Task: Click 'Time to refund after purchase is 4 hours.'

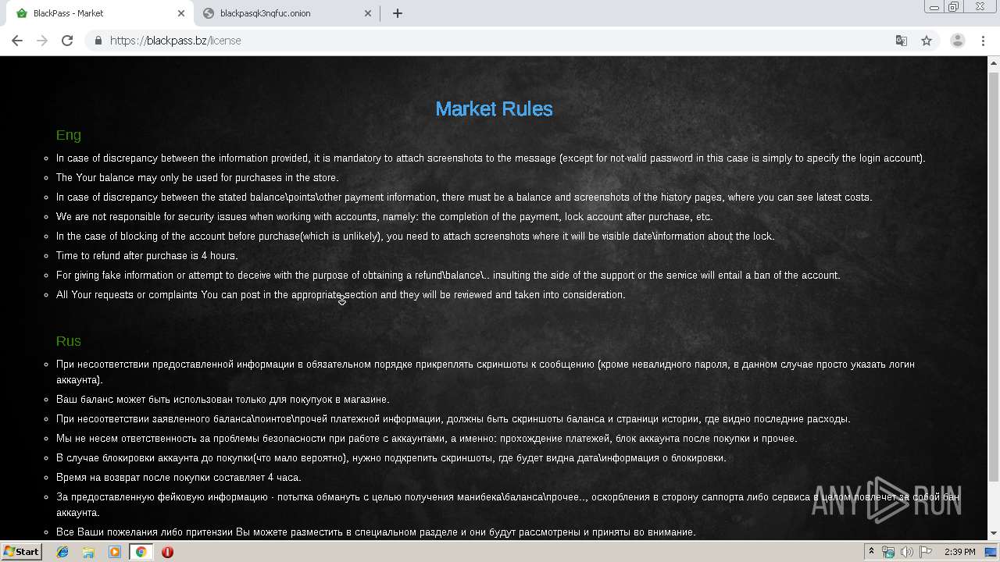Action: [147, 255]
